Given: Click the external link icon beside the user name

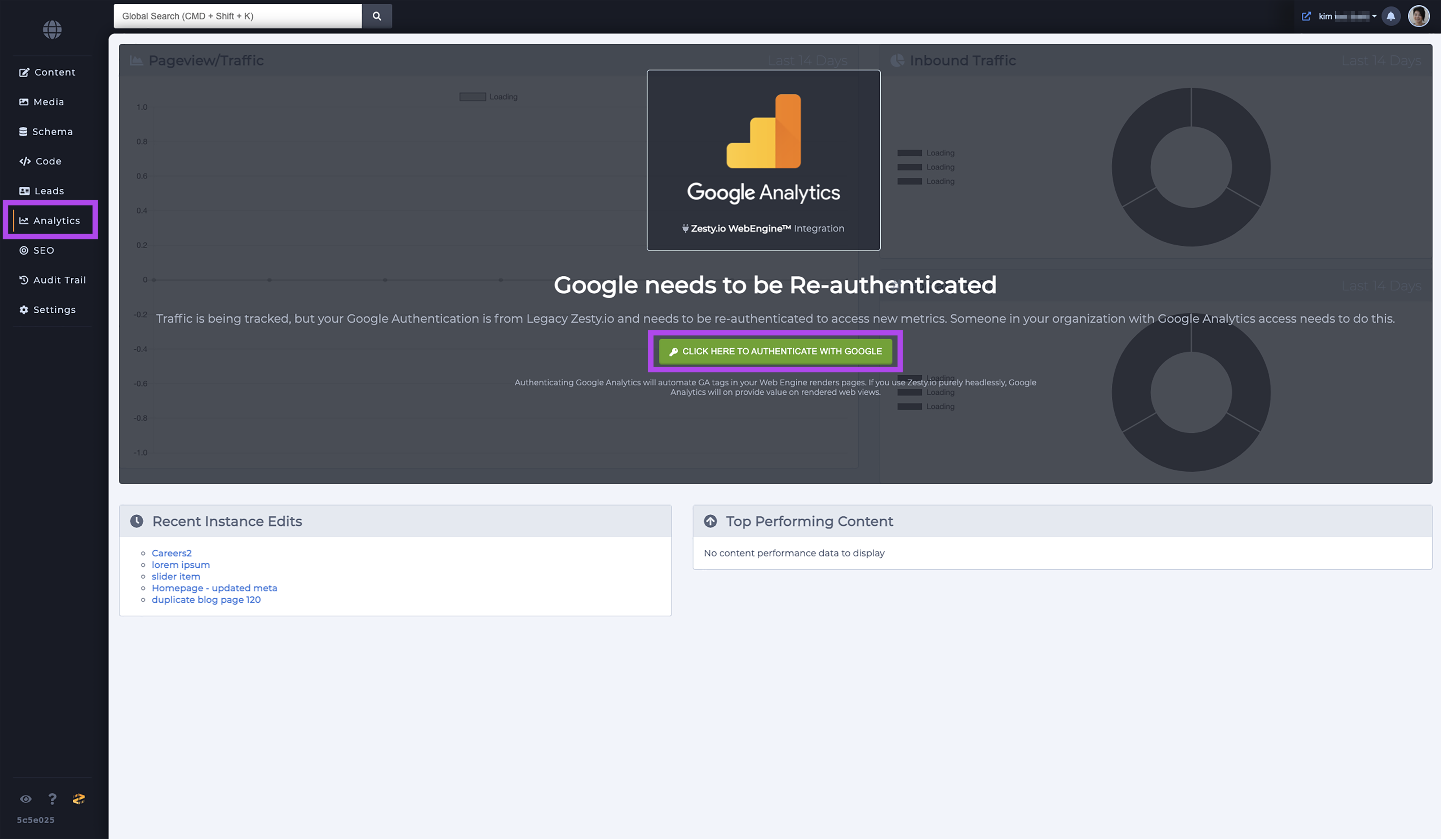Looking at the screenshot, I should 1306,16.
